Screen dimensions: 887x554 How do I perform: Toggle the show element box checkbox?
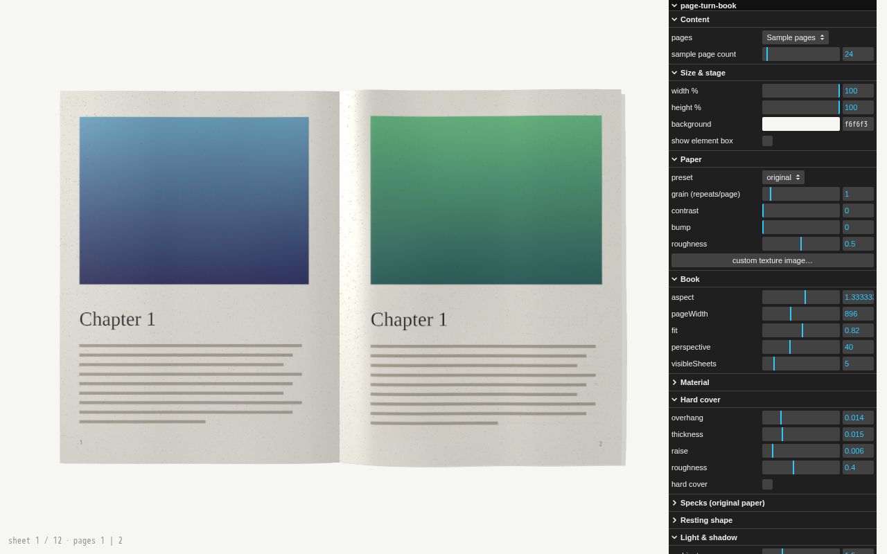(x=767, y=141)
